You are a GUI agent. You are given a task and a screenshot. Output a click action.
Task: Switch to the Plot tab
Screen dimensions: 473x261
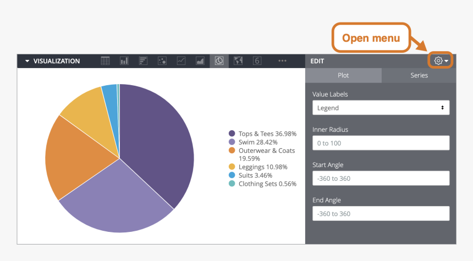(x=343, y=75)
